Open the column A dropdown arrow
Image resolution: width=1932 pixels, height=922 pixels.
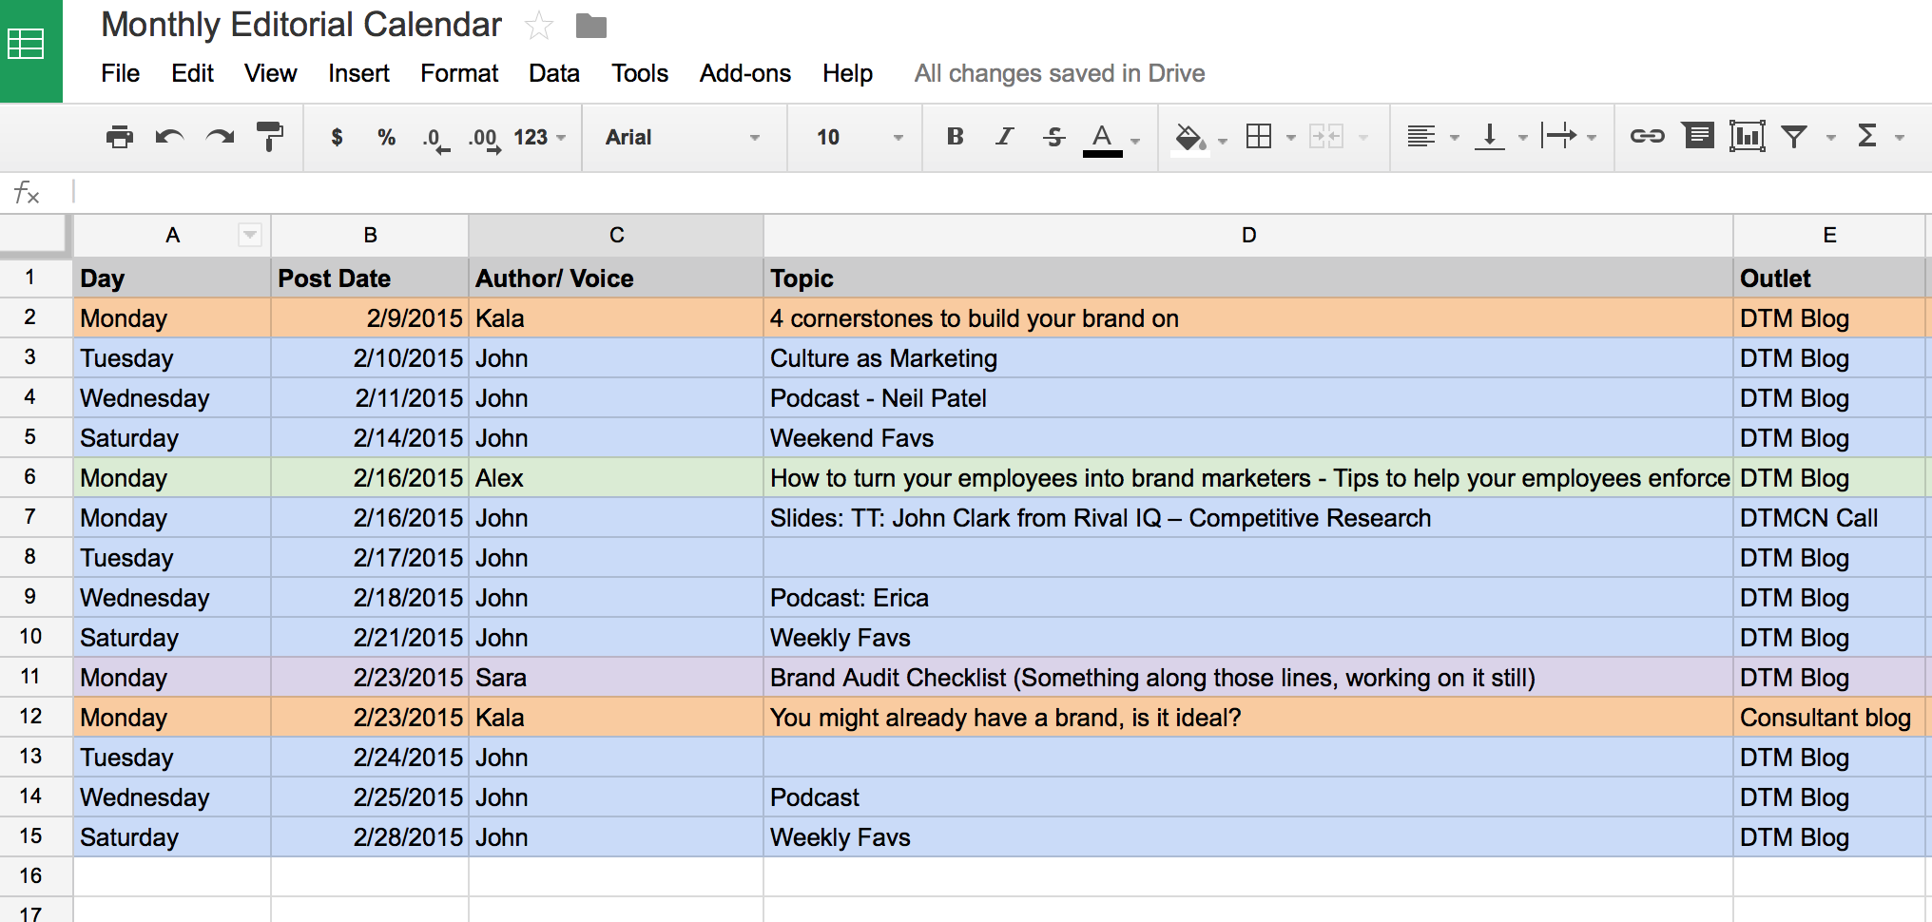coord(250,235)
